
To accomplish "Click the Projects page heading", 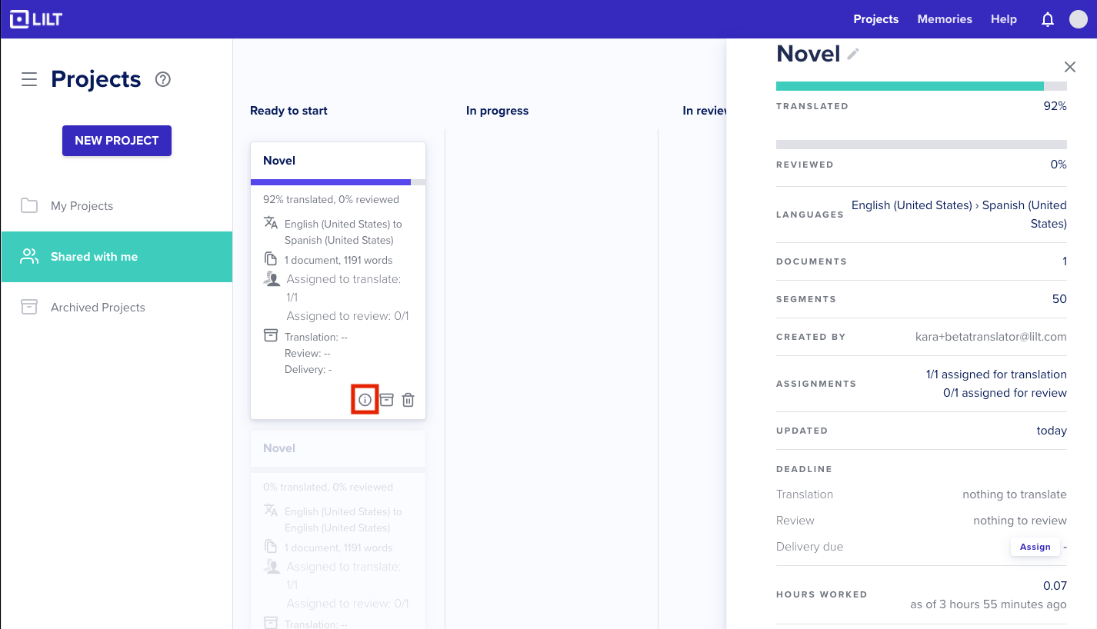I will [96, 79].
